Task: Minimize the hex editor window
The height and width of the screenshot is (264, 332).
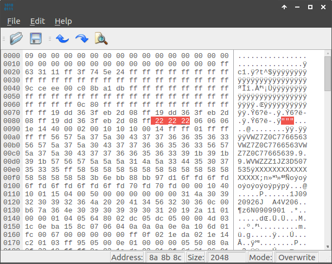Action: coord(297,7)
